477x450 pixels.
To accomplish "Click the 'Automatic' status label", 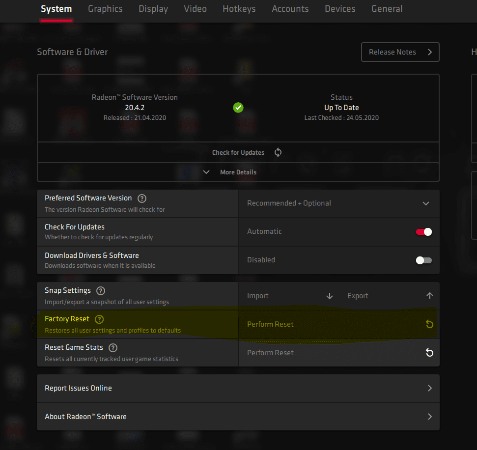I will click(264, 231).
